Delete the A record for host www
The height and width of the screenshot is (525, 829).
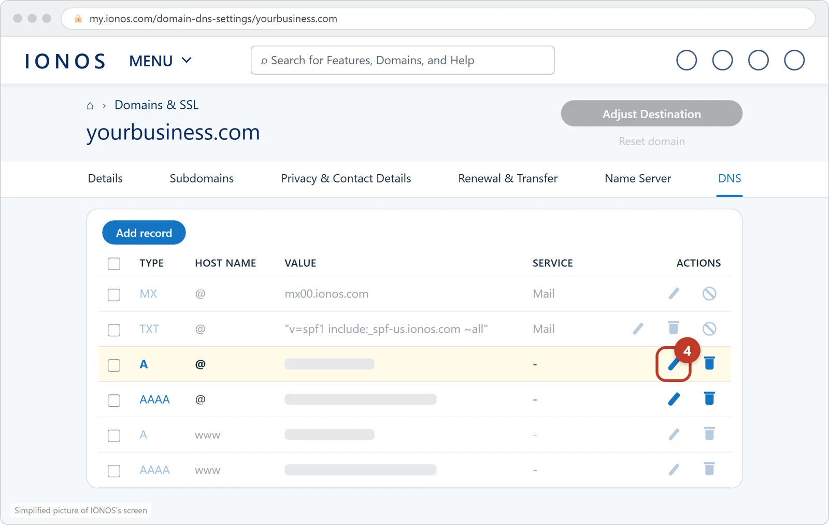click(709, 433)
